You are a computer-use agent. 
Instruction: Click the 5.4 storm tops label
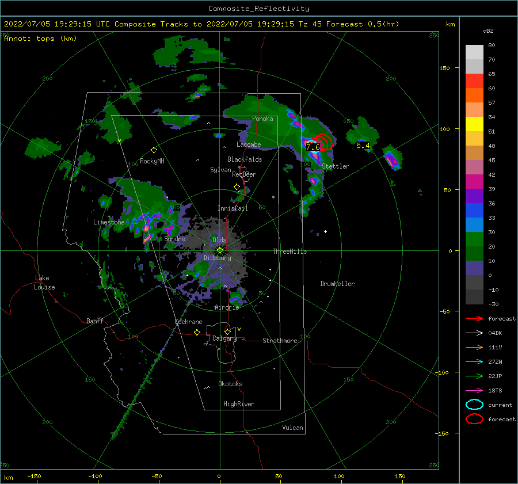click(363, 146)
